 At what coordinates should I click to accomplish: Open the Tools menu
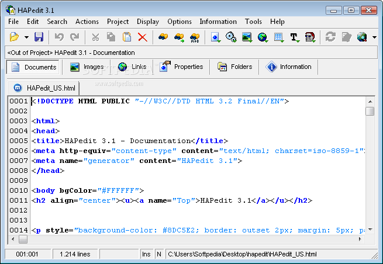coord(253,22)
